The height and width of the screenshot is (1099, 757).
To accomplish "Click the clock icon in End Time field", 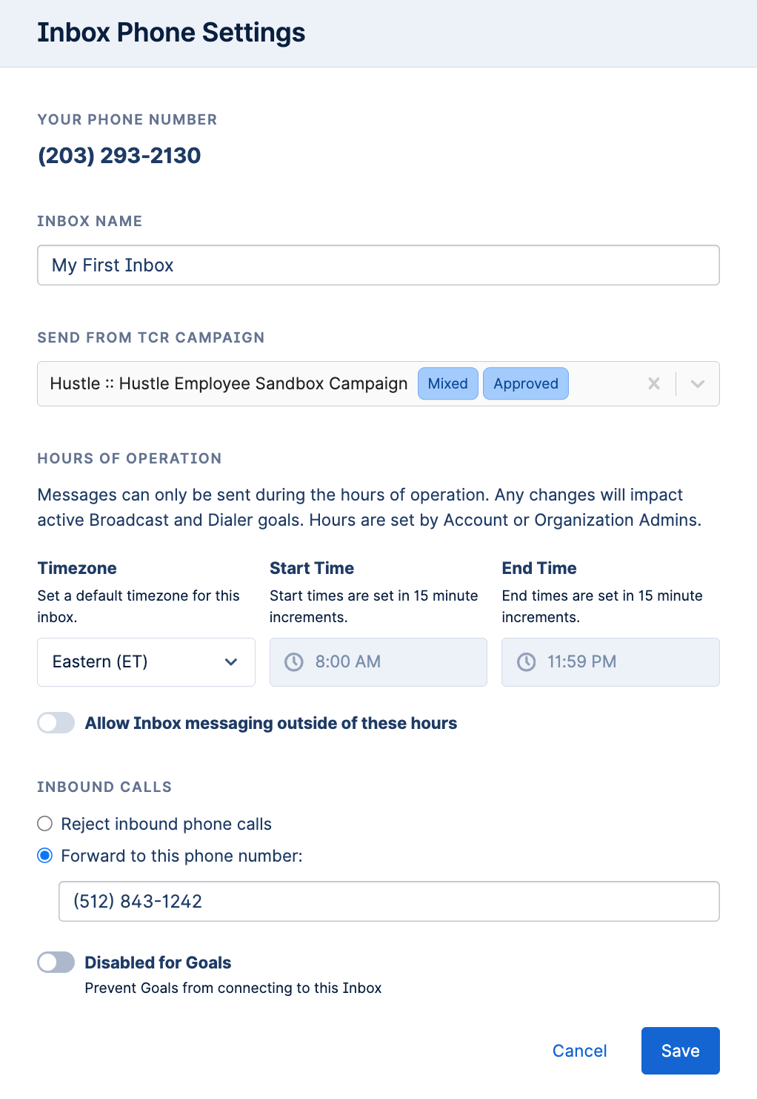I will pos(526,661).
